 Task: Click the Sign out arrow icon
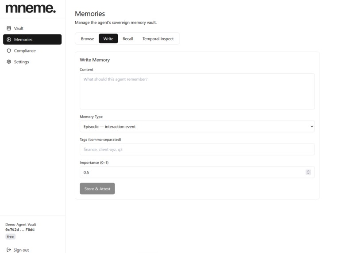(x=9, y=250)
